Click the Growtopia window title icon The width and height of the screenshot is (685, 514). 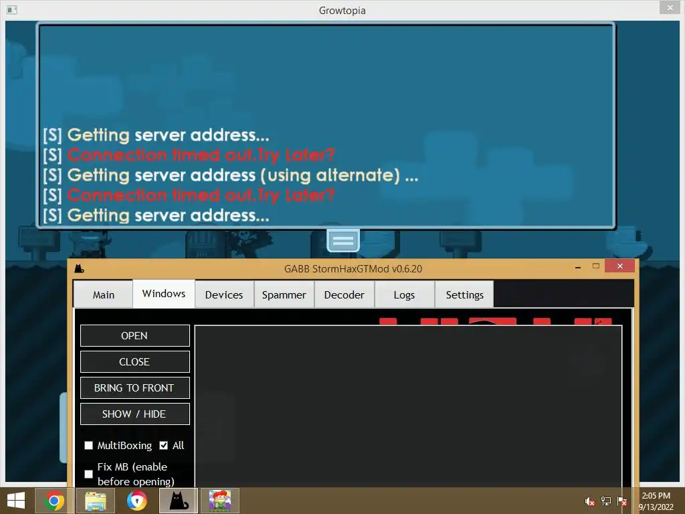click(12, 9)
